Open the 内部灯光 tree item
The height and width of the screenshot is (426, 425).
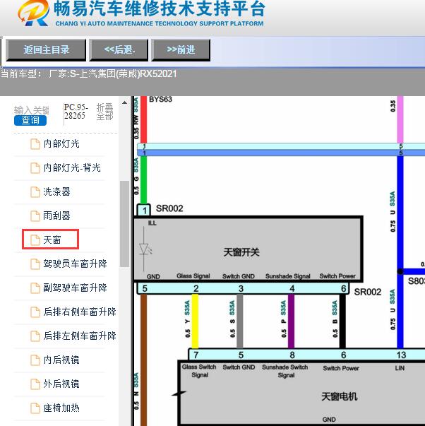pos(61,143)
